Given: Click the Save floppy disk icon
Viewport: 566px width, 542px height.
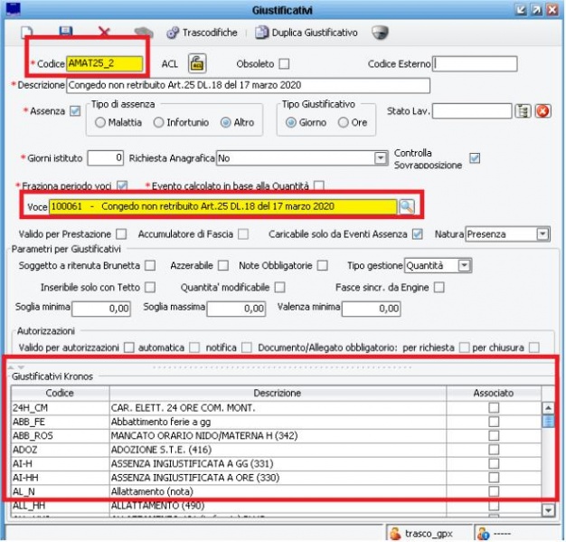Looking at the screenshot, I should pos(65,33).
